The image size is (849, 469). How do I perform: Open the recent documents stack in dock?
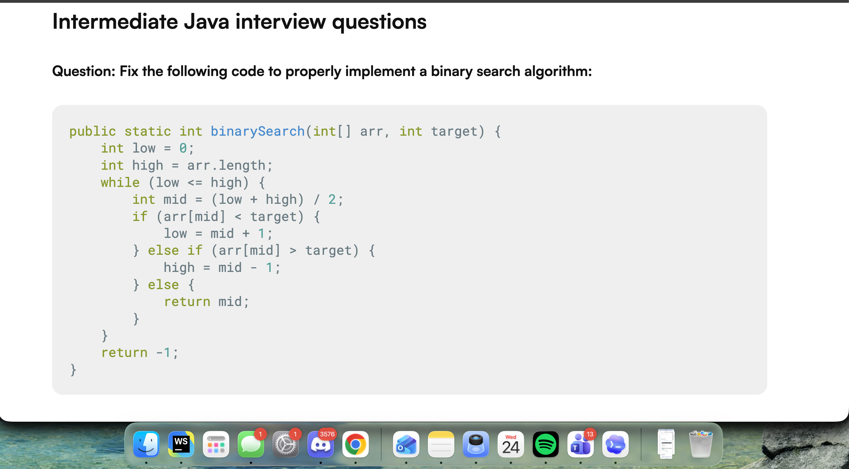click(x=666, y=444)
